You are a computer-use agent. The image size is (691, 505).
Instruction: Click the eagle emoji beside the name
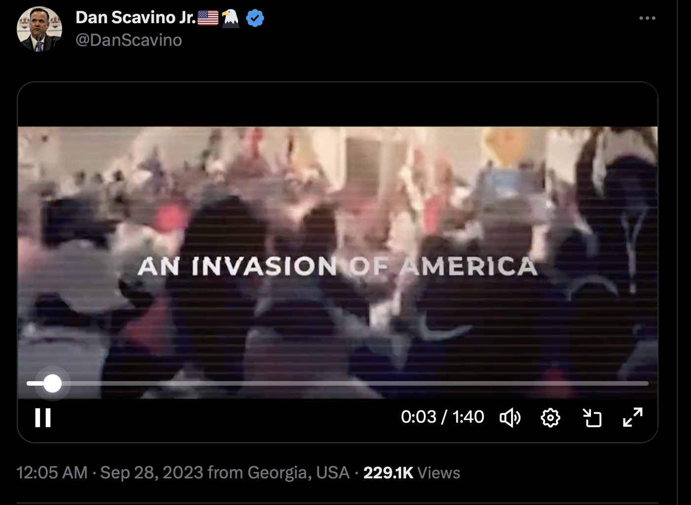click(230, 18)
